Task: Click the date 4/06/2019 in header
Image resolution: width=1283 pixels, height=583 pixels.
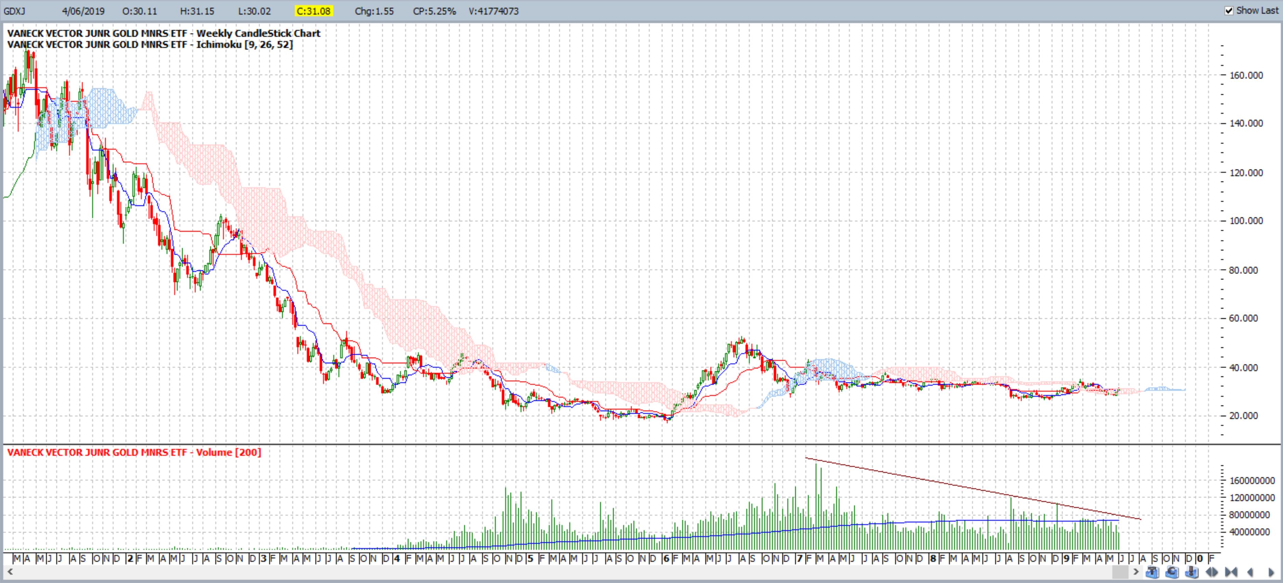Action: pos(83,11)
